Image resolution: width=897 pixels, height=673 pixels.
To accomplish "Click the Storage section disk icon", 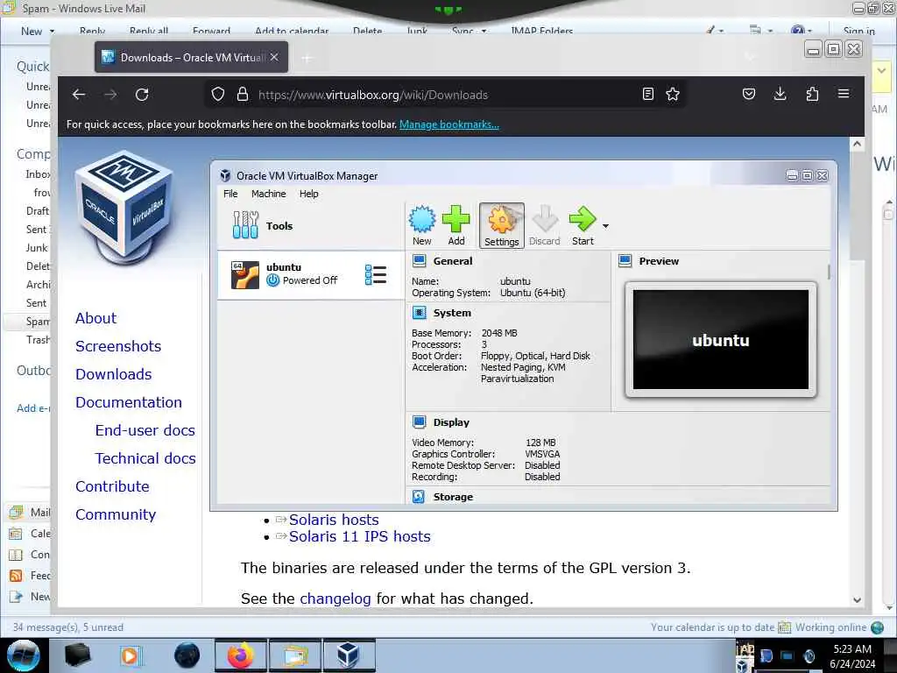I will click(418, 496).
